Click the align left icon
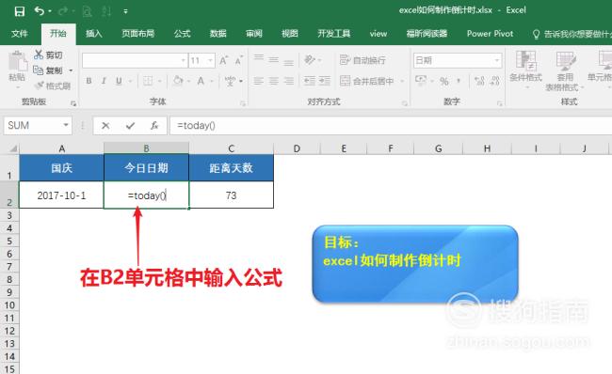The image size is (612, 374). coord(258,81)
